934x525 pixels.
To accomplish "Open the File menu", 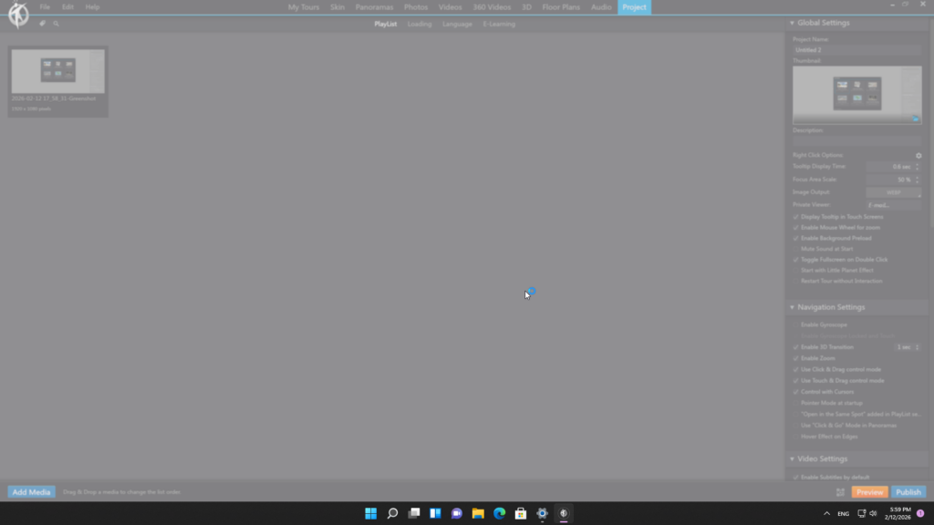I will tap(45, 7).
